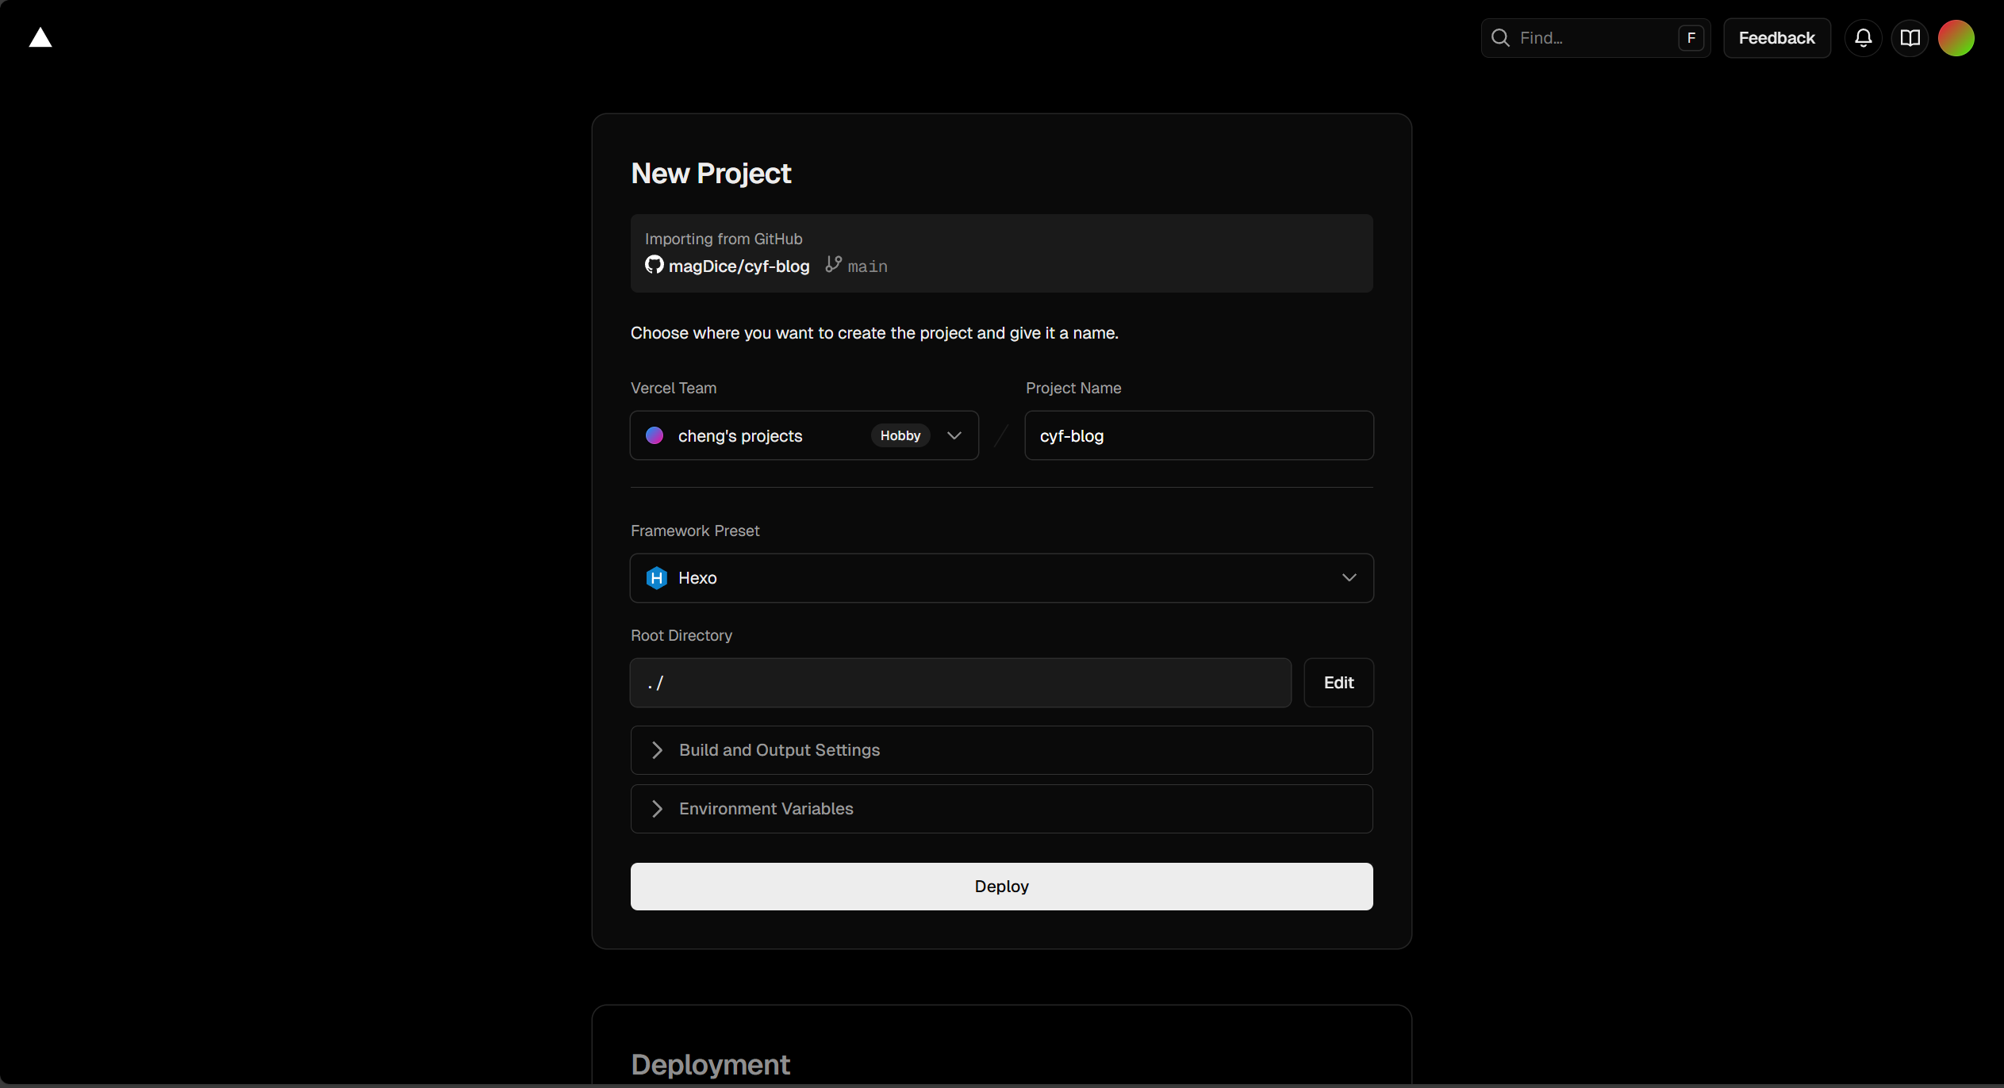Click the Vercel triangle logo
Screen dimensions: 2004x1088
pyautogui.click(x=40, y=38)
